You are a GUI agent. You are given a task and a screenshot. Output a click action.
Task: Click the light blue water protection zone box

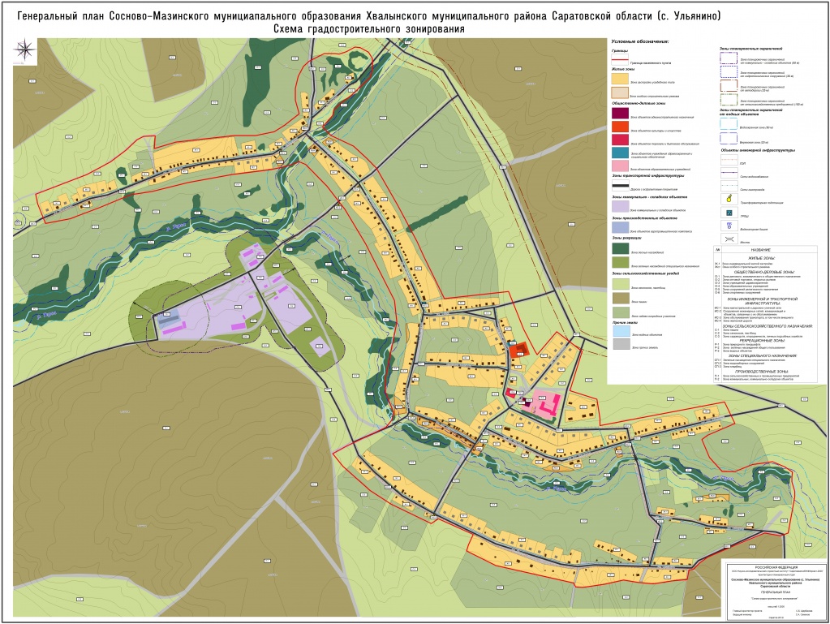coord(729,124)
